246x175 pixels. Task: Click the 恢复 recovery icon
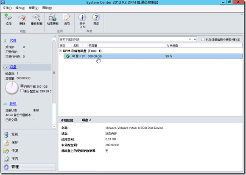click(x=6, y=151)
